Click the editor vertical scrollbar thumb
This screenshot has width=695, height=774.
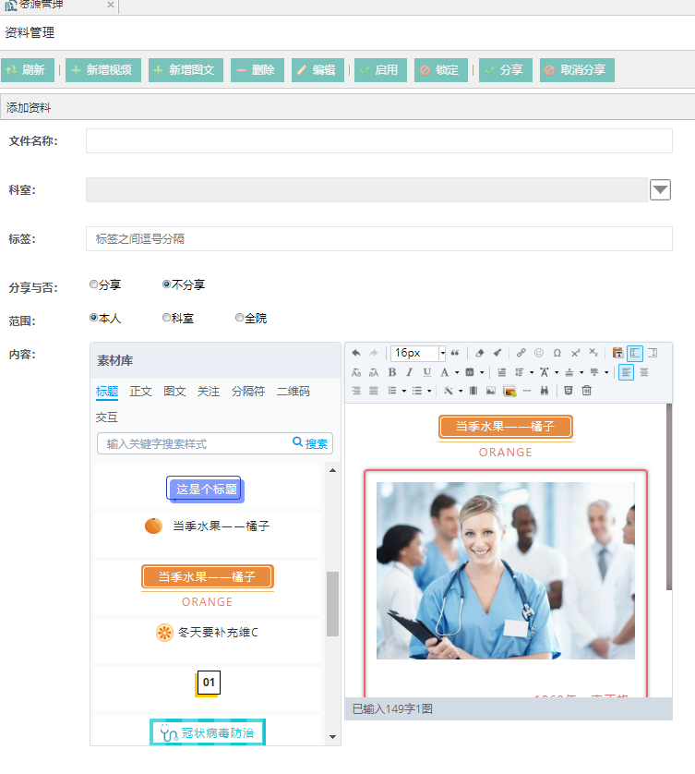[669, 496]
